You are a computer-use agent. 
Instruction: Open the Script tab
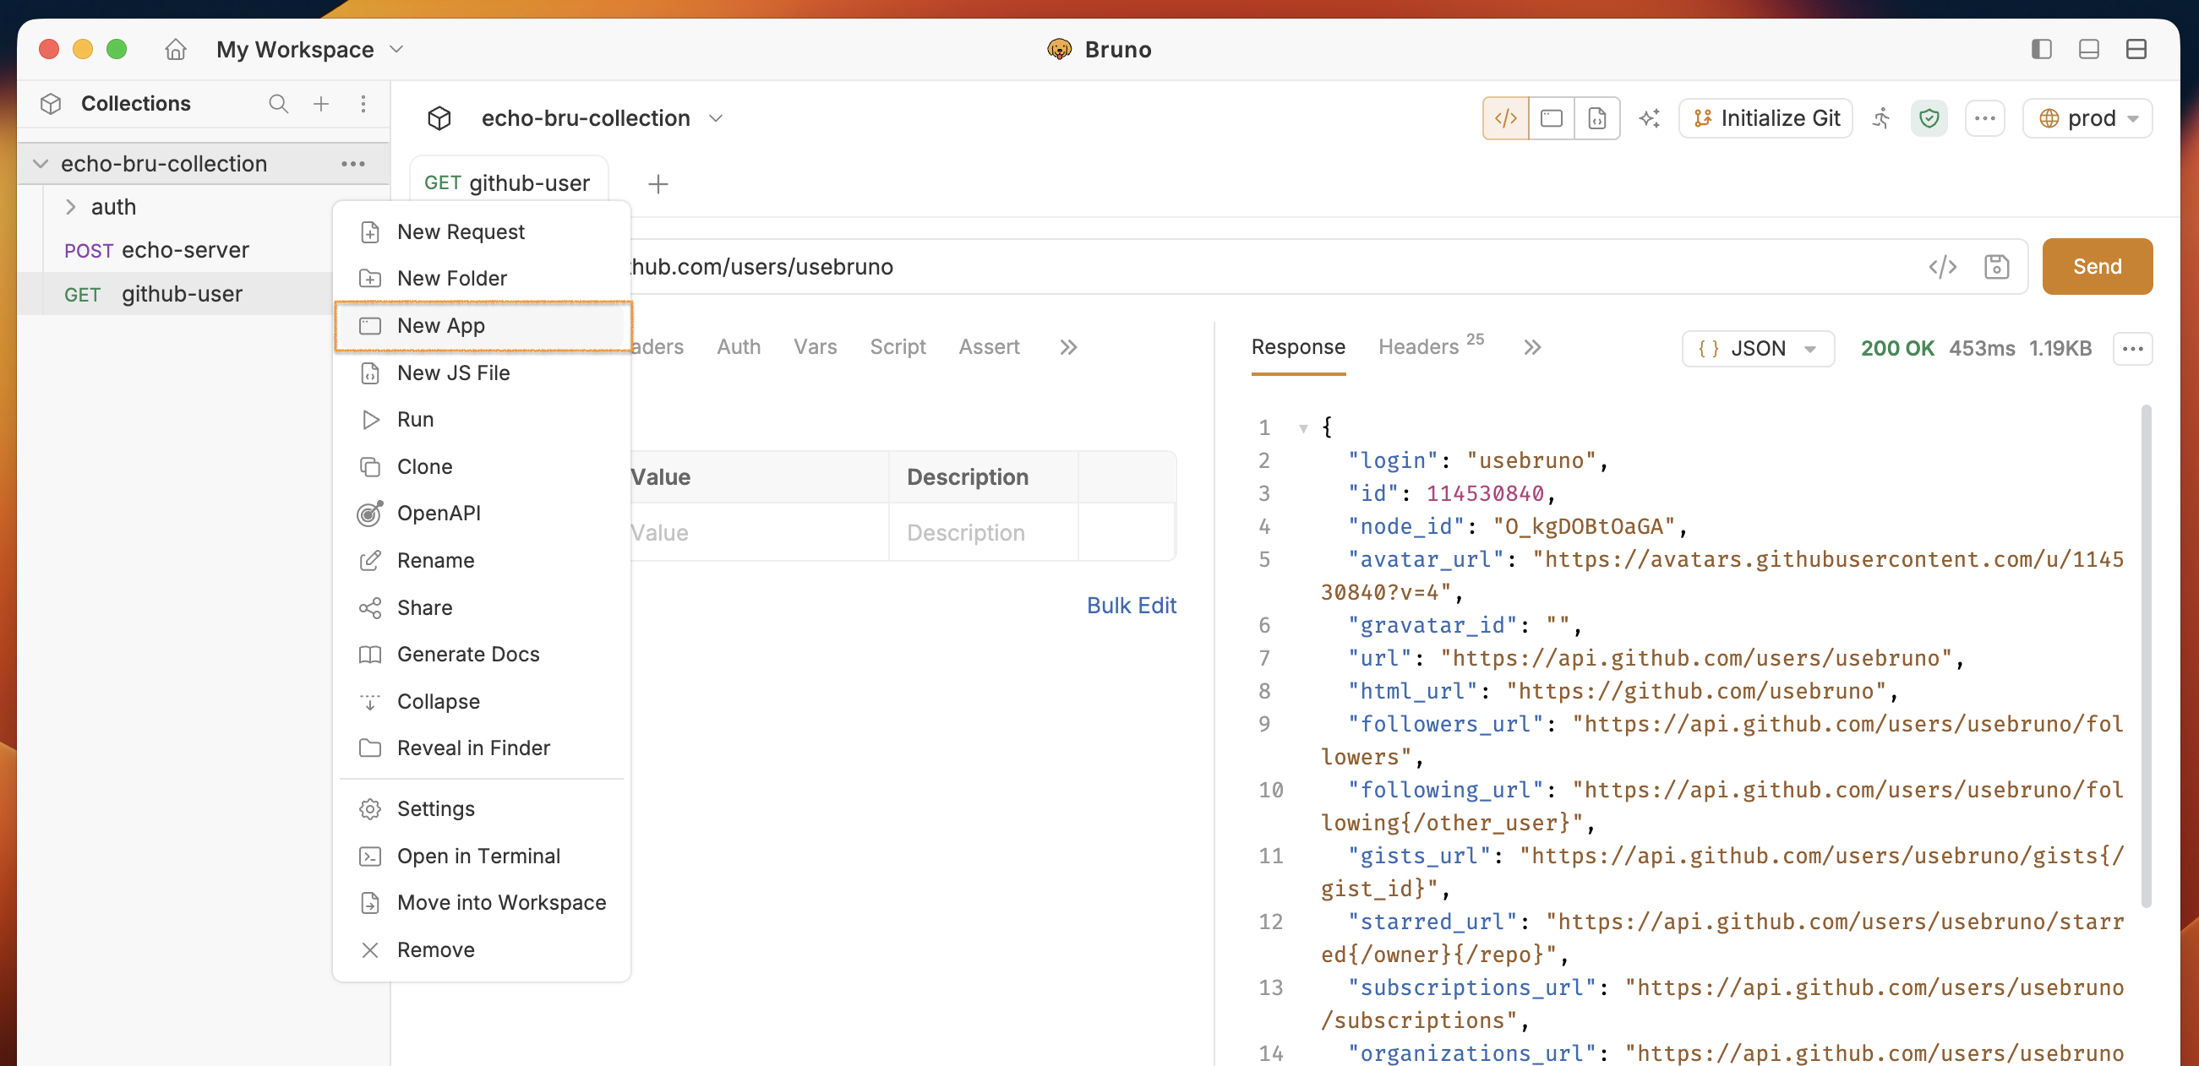tap(898, 347)
